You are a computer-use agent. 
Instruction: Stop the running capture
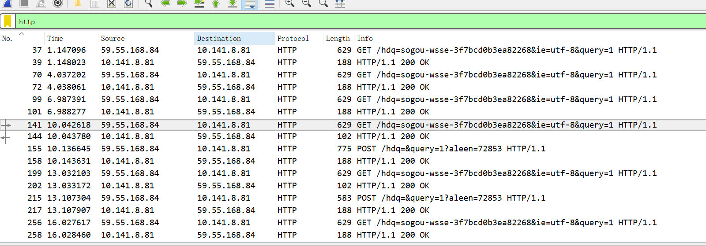(x=24, y=4)
